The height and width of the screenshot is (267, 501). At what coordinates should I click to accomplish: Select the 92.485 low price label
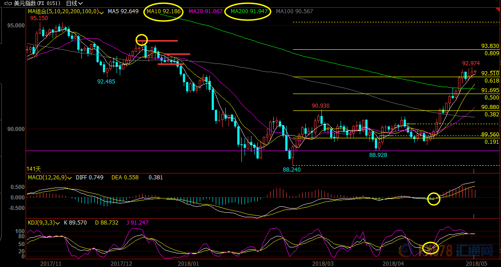point(106,81)
